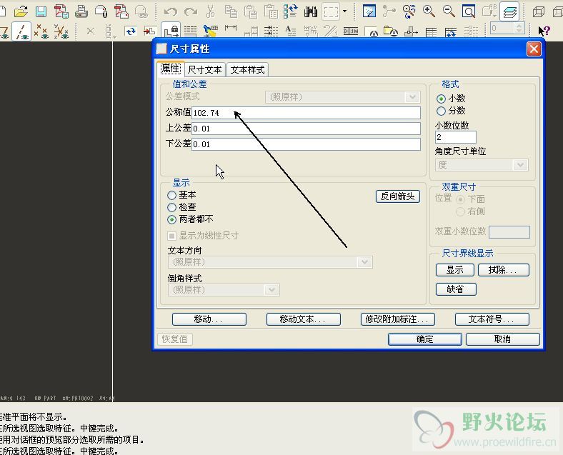Confirm with the 确定 button
Viewport: 563px width, 455px height.
[425, 339]
